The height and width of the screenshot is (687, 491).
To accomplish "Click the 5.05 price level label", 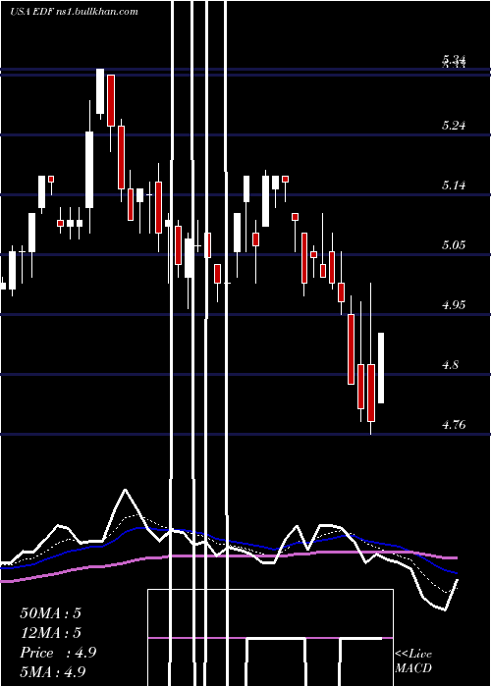I will pos(454,245).
